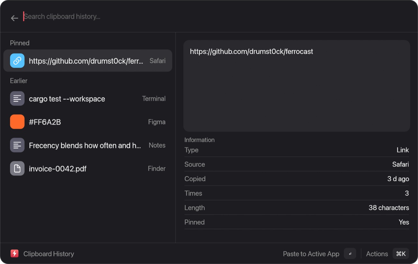Screen dimensions: 418x264
Task: Click the text icon beside cargo test --workspace
Action: tap(17, 98)
